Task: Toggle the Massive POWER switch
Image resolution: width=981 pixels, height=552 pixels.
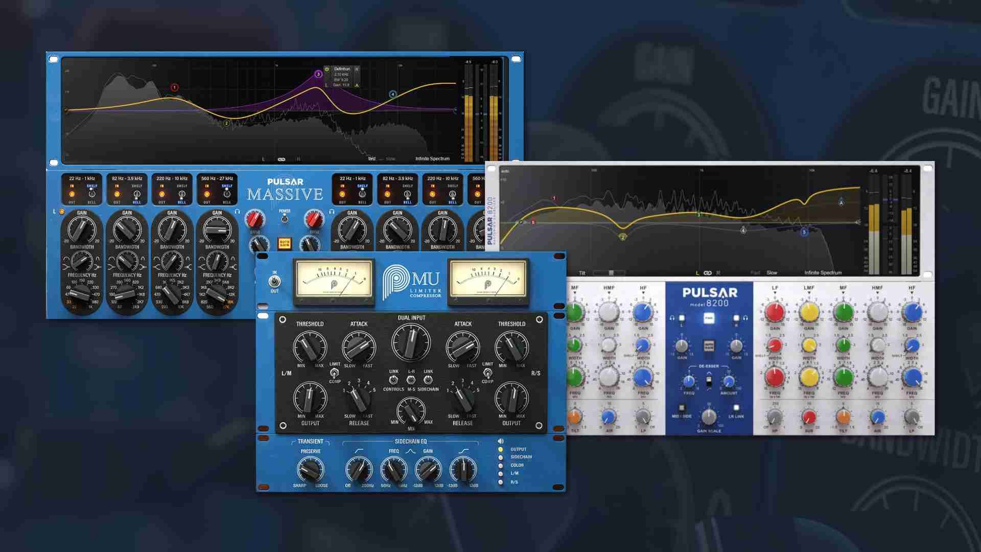Action: (285, 219)
